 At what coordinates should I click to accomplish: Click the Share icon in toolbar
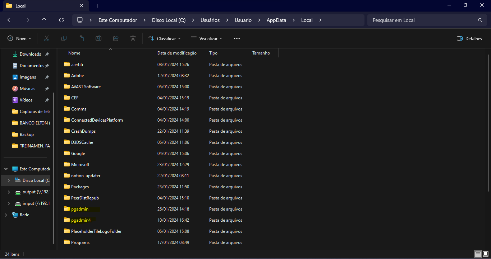click(116, 38)
